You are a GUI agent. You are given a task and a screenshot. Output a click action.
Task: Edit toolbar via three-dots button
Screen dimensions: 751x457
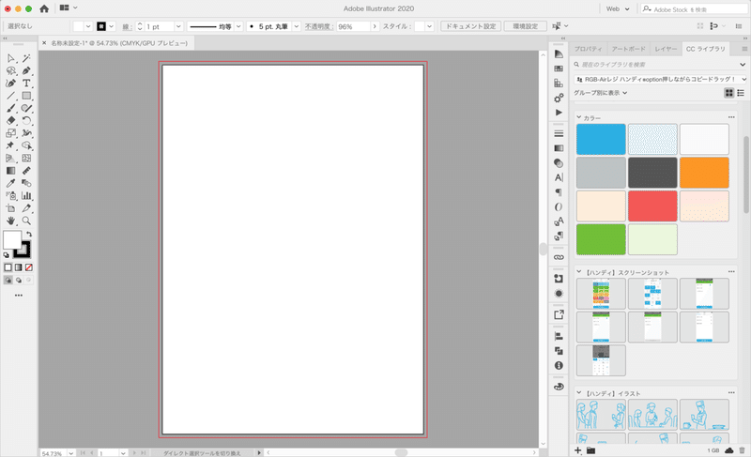click(x=19, y=296)
